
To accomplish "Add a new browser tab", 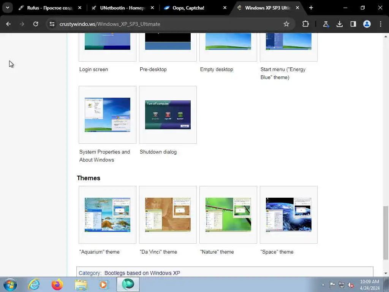I will (x=311, y=8).
